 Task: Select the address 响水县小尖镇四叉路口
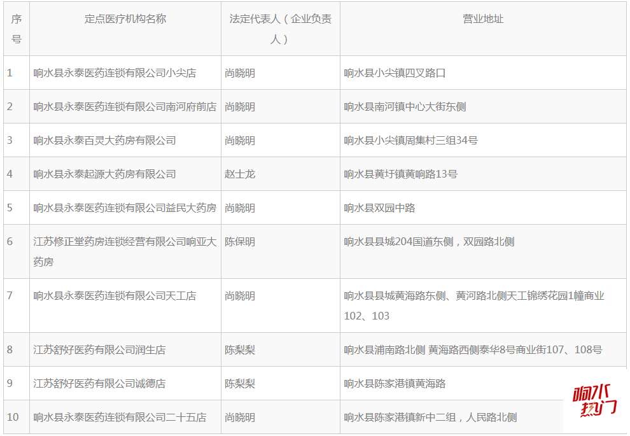point(395,73)
